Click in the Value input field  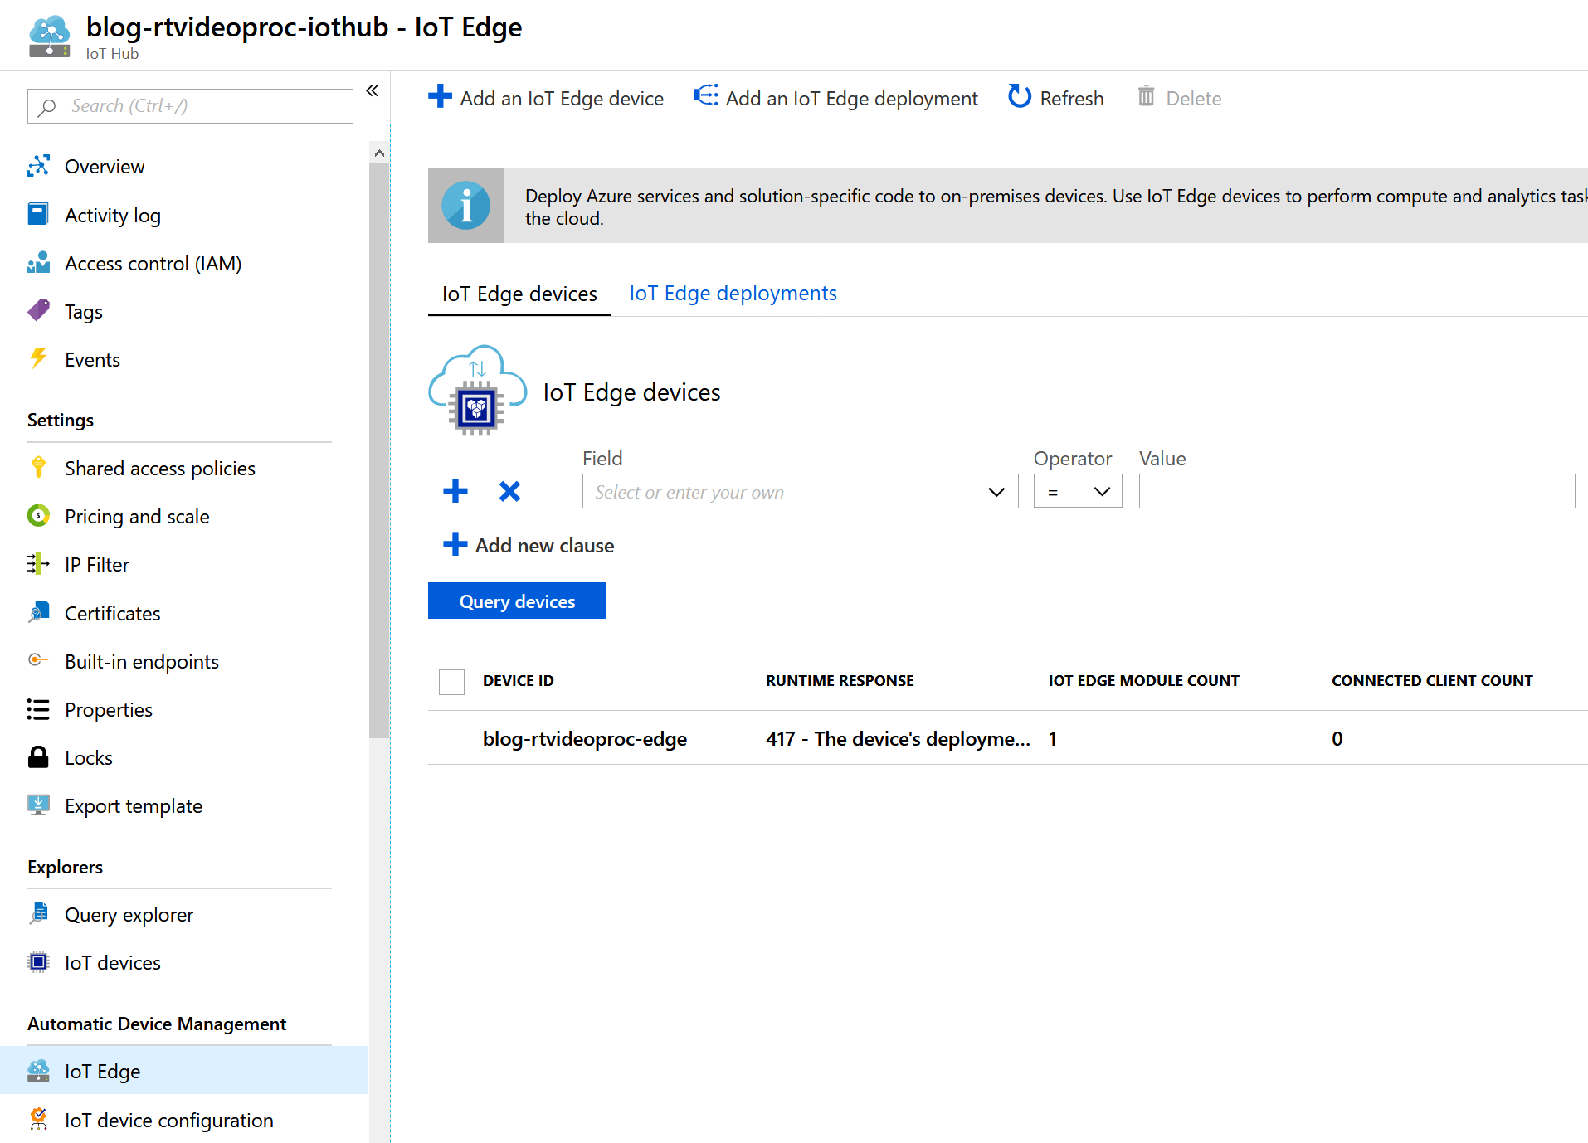click(1356, 492)
